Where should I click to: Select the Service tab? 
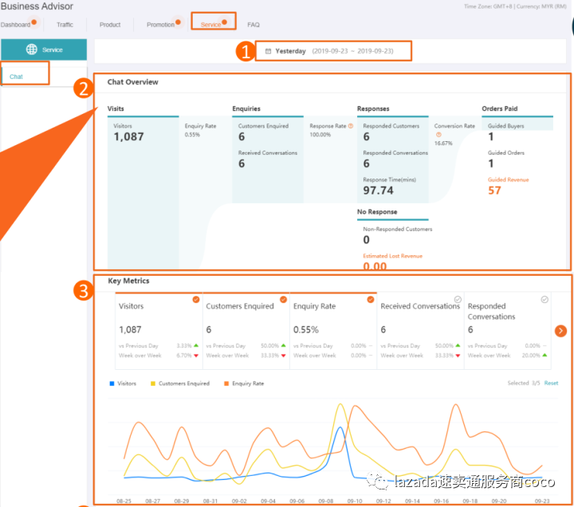(x=210, y=25)
